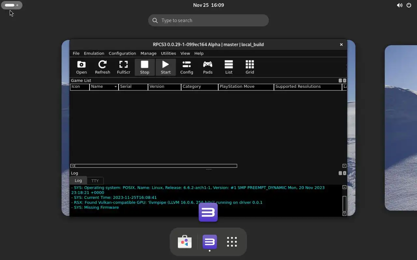Switch to List view icon
Screen dimensions: 417x260
coord(229,67)
